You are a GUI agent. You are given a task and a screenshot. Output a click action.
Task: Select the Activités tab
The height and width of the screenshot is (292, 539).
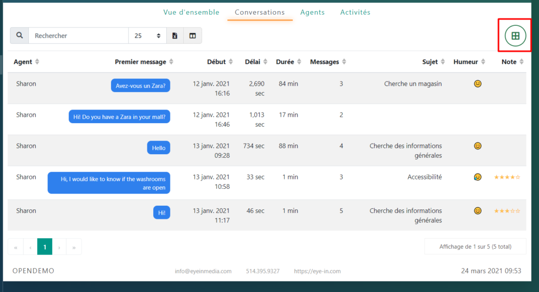click(x=355, y=12)
